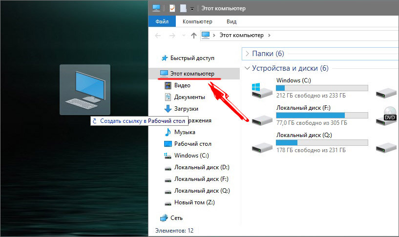Click the Документы page icon
The width and height of the screenshot is (399, 237).
[x=168, y=97]
